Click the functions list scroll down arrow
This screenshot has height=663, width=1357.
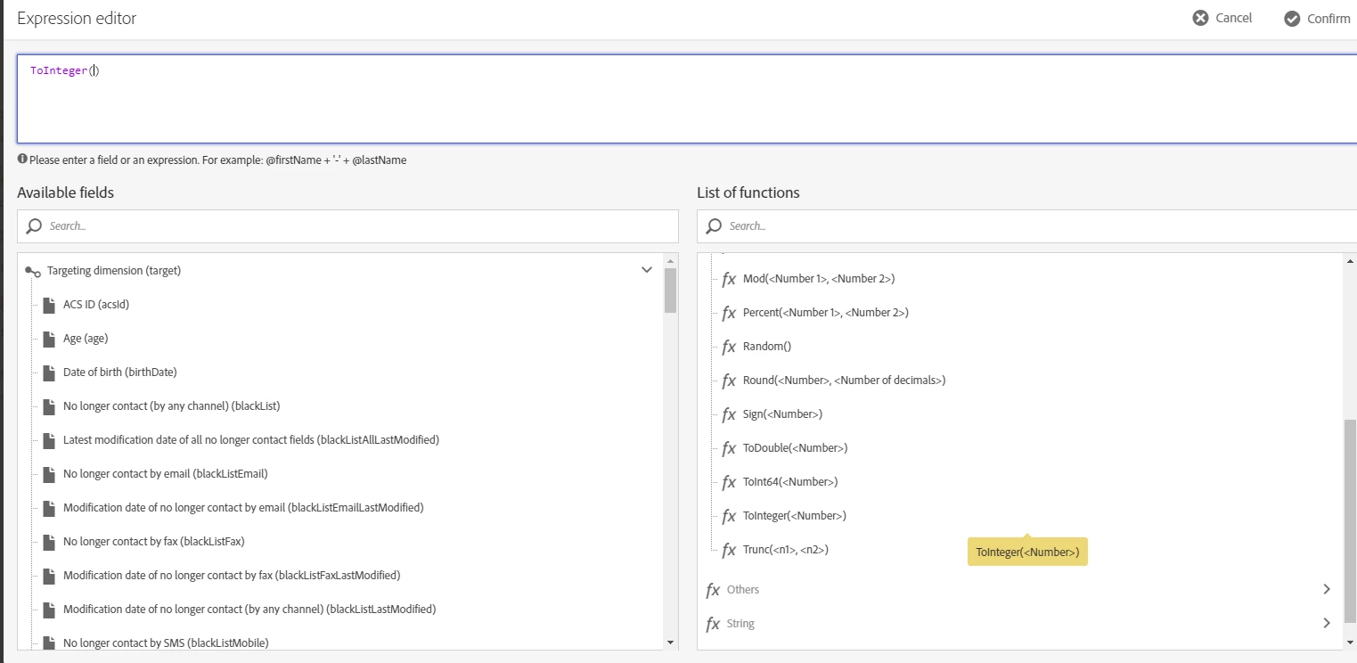tap(1350, 643)
